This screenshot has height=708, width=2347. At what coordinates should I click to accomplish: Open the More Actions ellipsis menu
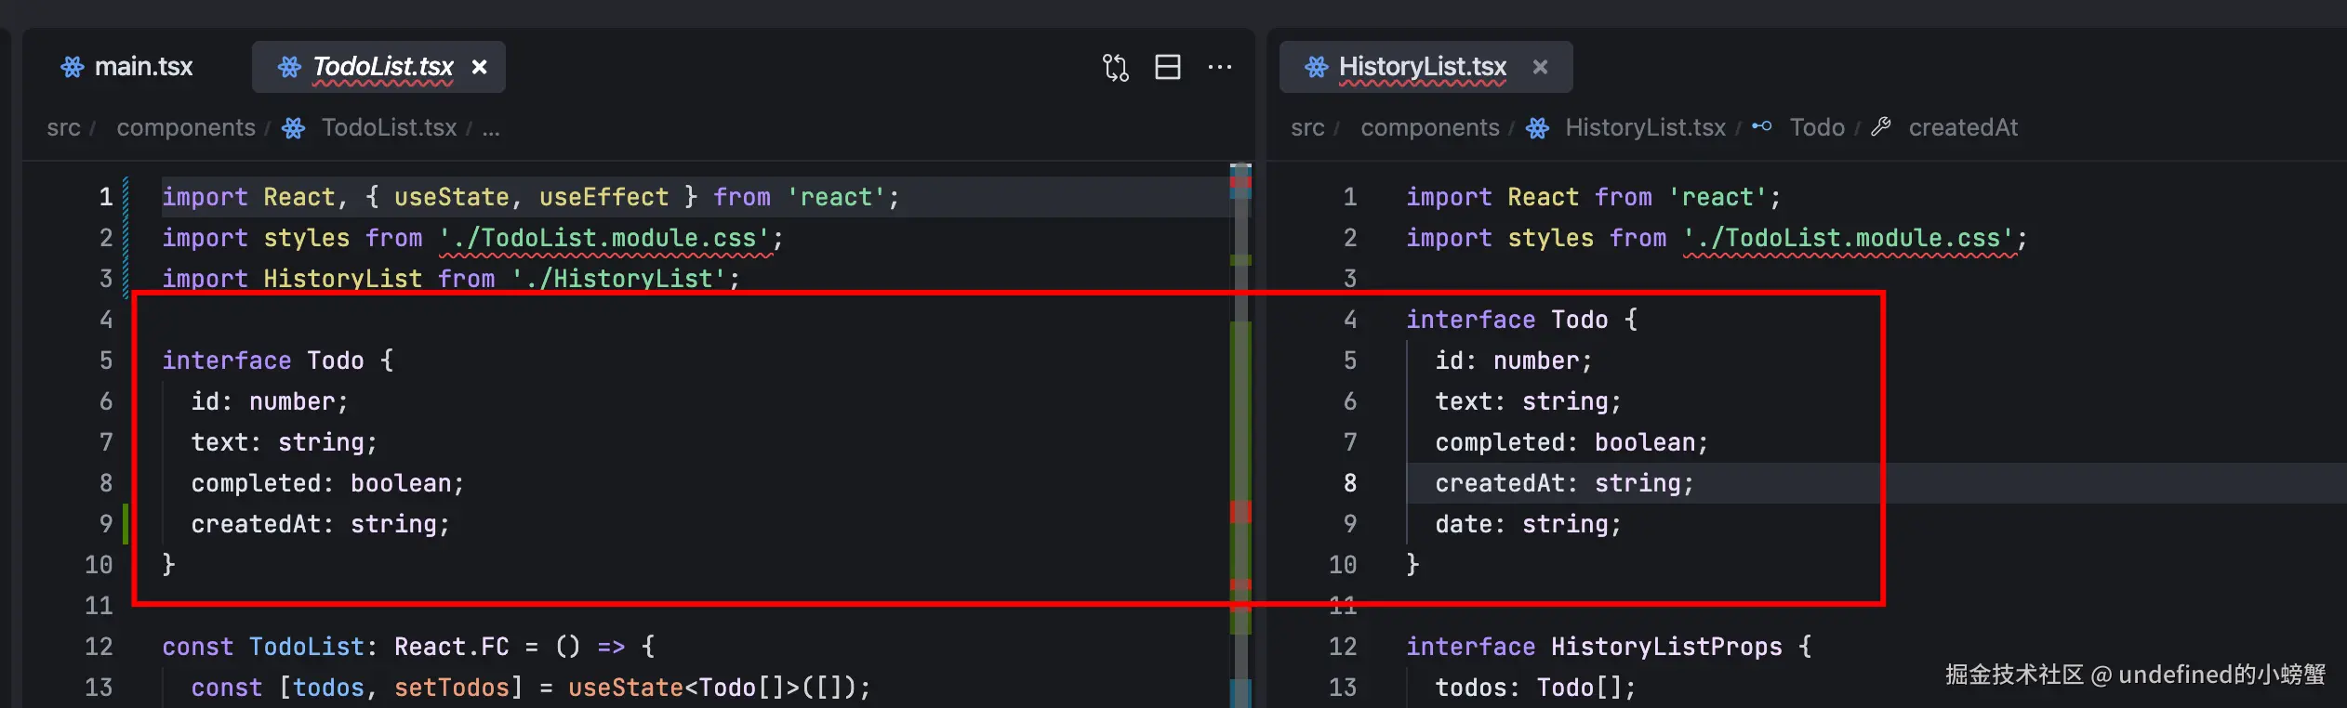1220,67
